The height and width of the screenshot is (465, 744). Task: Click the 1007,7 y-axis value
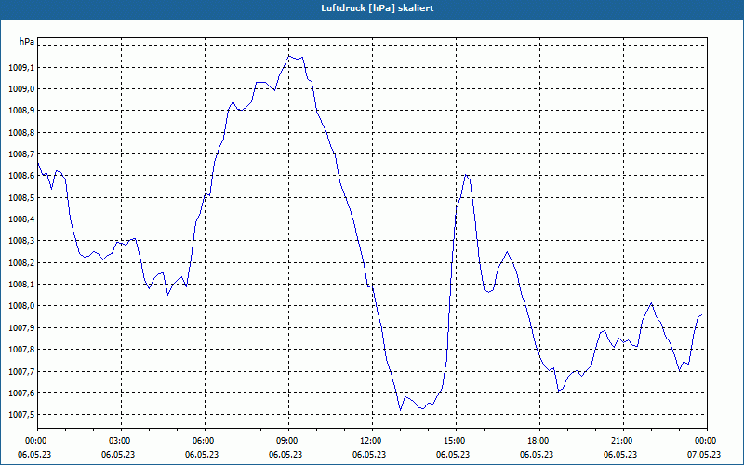[x=21, y=371]
